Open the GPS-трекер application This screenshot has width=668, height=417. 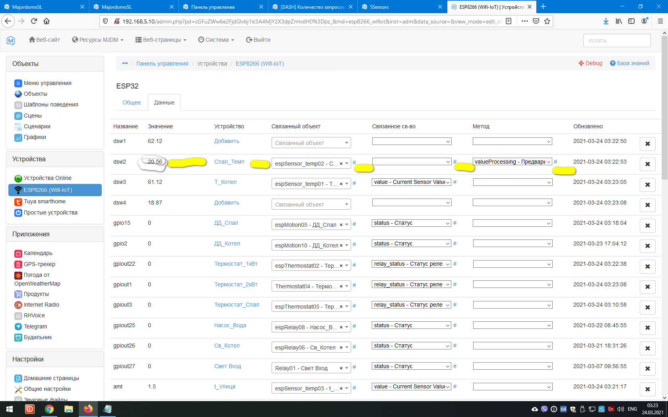[39, 264]
